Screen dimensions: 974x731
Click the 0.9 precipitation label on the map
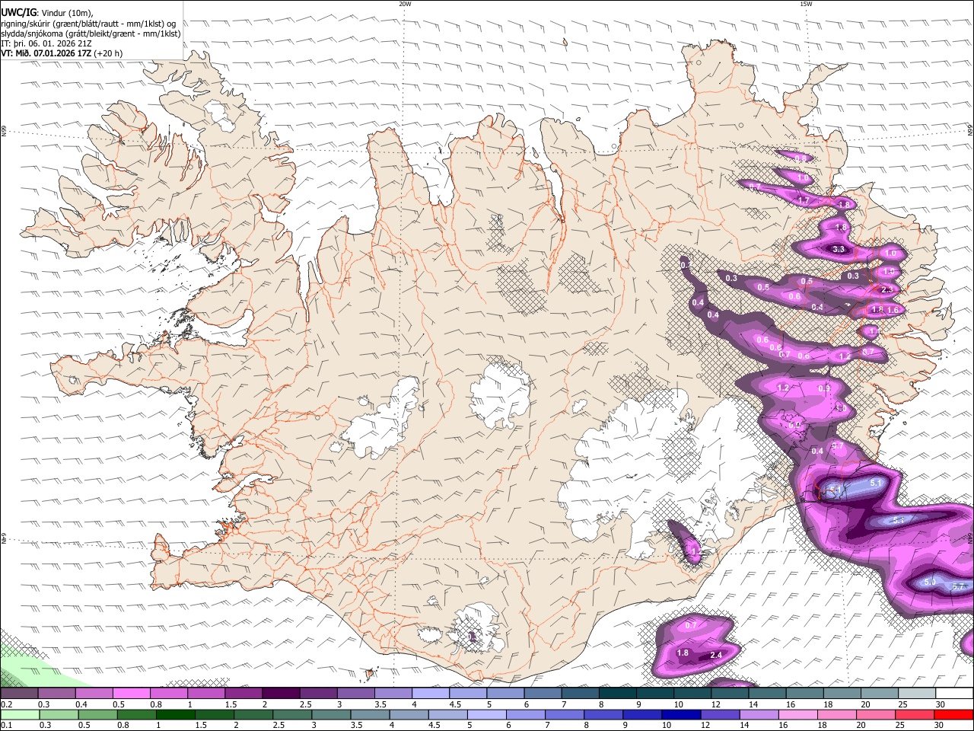tap(824, 388)
